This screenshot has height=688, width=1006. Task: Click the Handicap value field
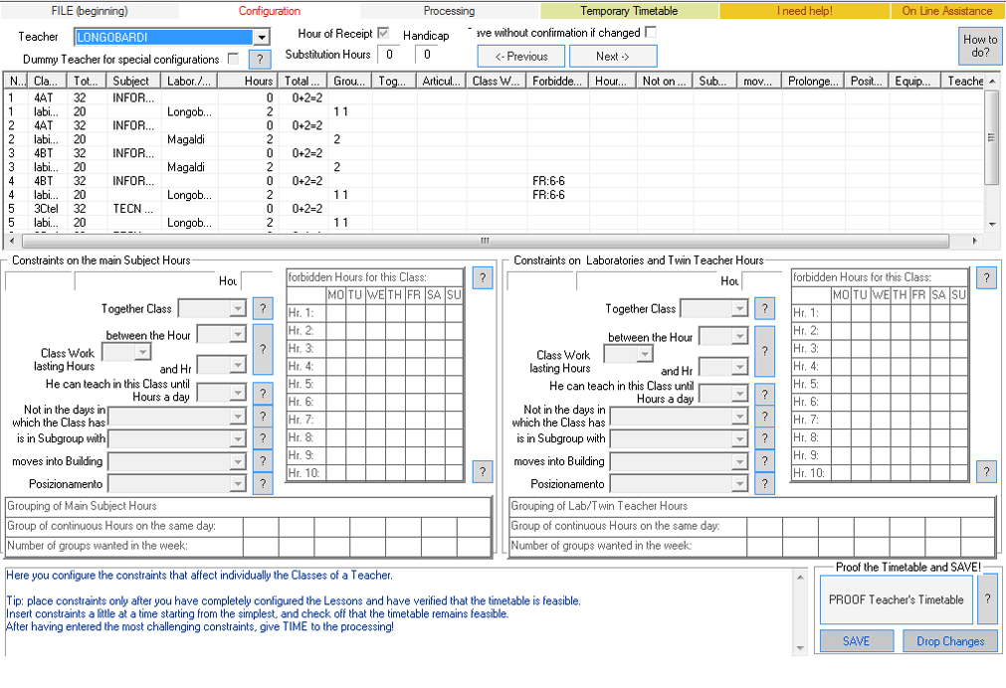tap(427, 55)
